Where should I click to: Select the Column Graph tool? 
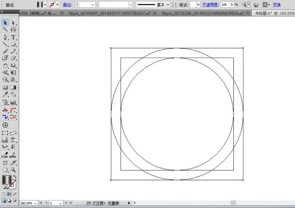pos(13,102)
